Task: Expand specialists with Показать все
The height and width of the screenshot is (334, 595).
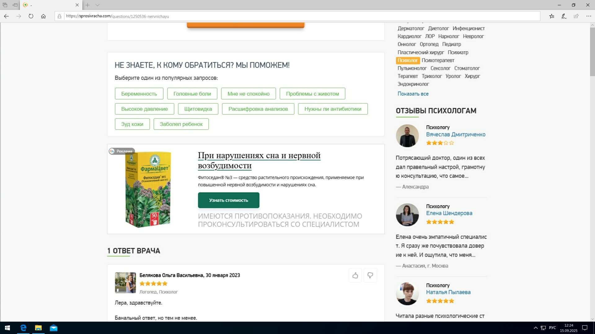Action: coord(413,94)
